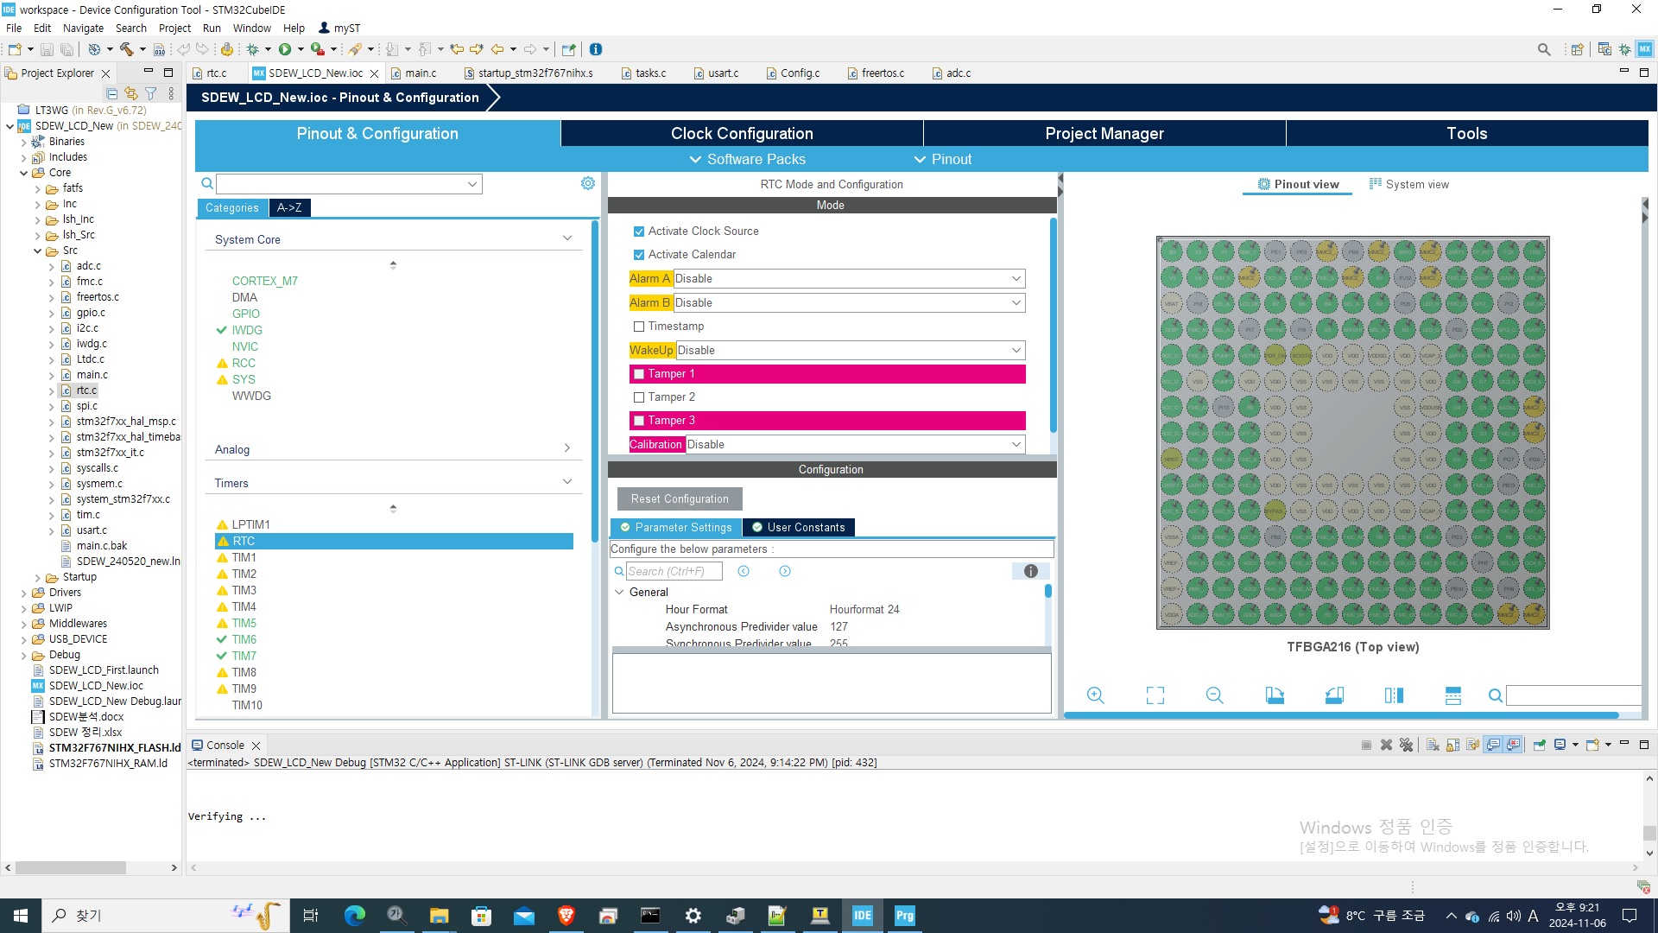Switch to the Clock Configuration tab

click(x=742, y=133)
